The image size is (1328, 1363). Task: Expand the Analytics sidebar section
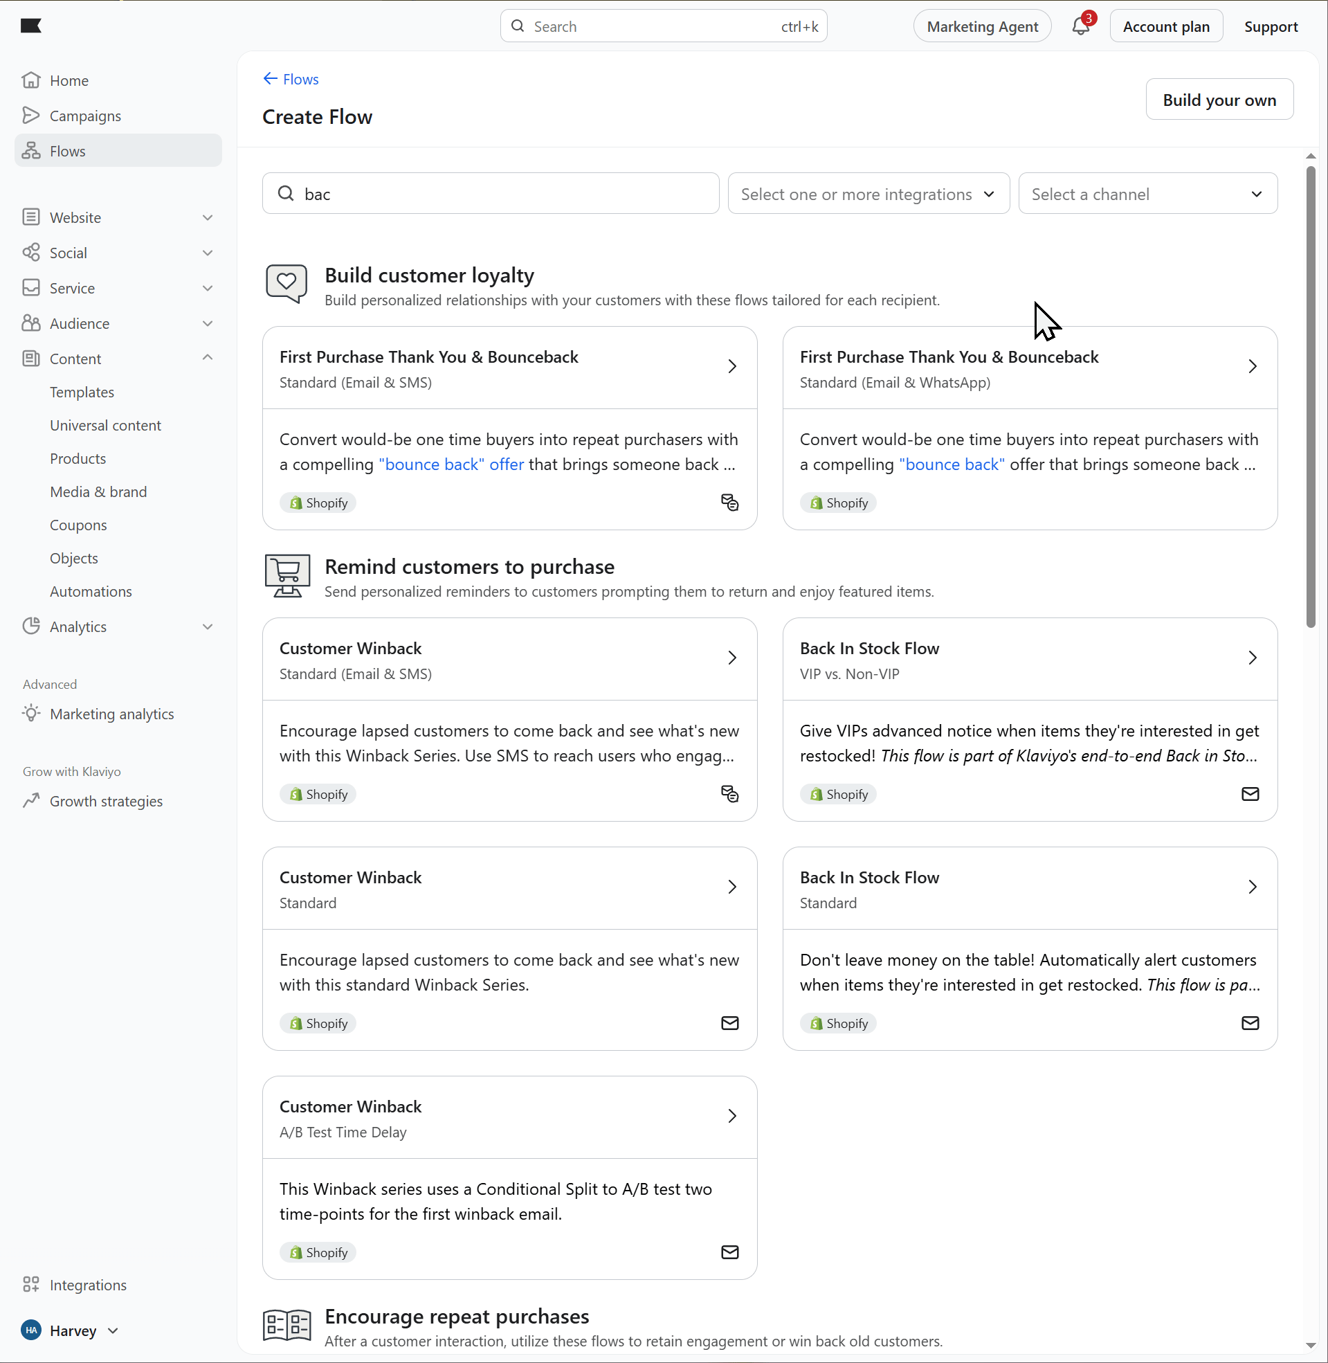207,626
